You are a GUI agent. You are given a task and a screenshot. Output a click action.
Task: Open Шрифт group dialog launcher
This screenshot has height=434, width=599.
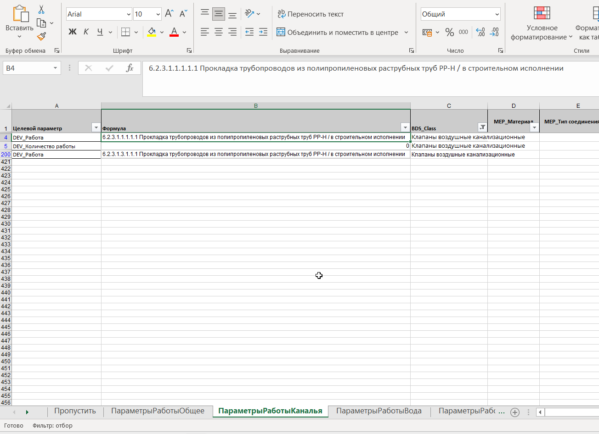click(x=189, y=50)
